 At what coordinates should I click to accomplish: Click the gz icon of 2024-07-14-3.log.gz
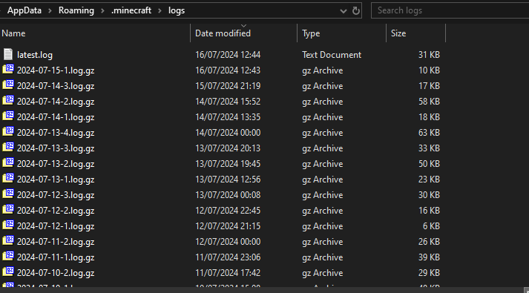(x=8, y=85)
